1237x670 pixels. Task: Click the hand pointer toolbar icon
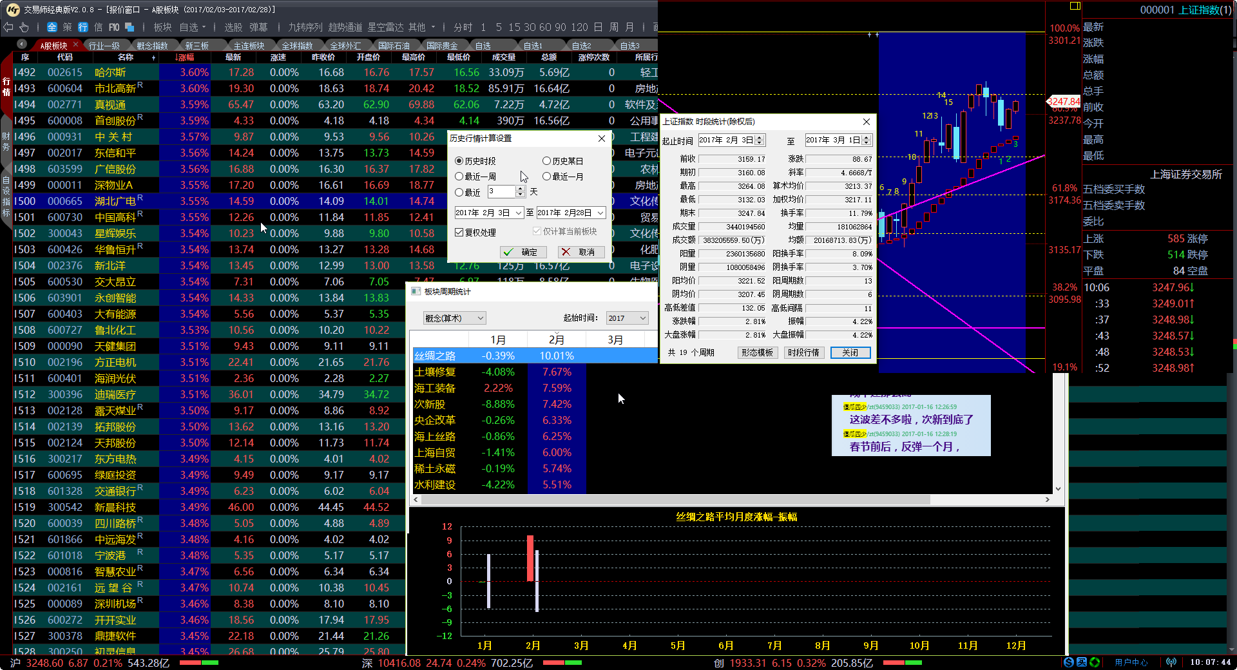24,27
